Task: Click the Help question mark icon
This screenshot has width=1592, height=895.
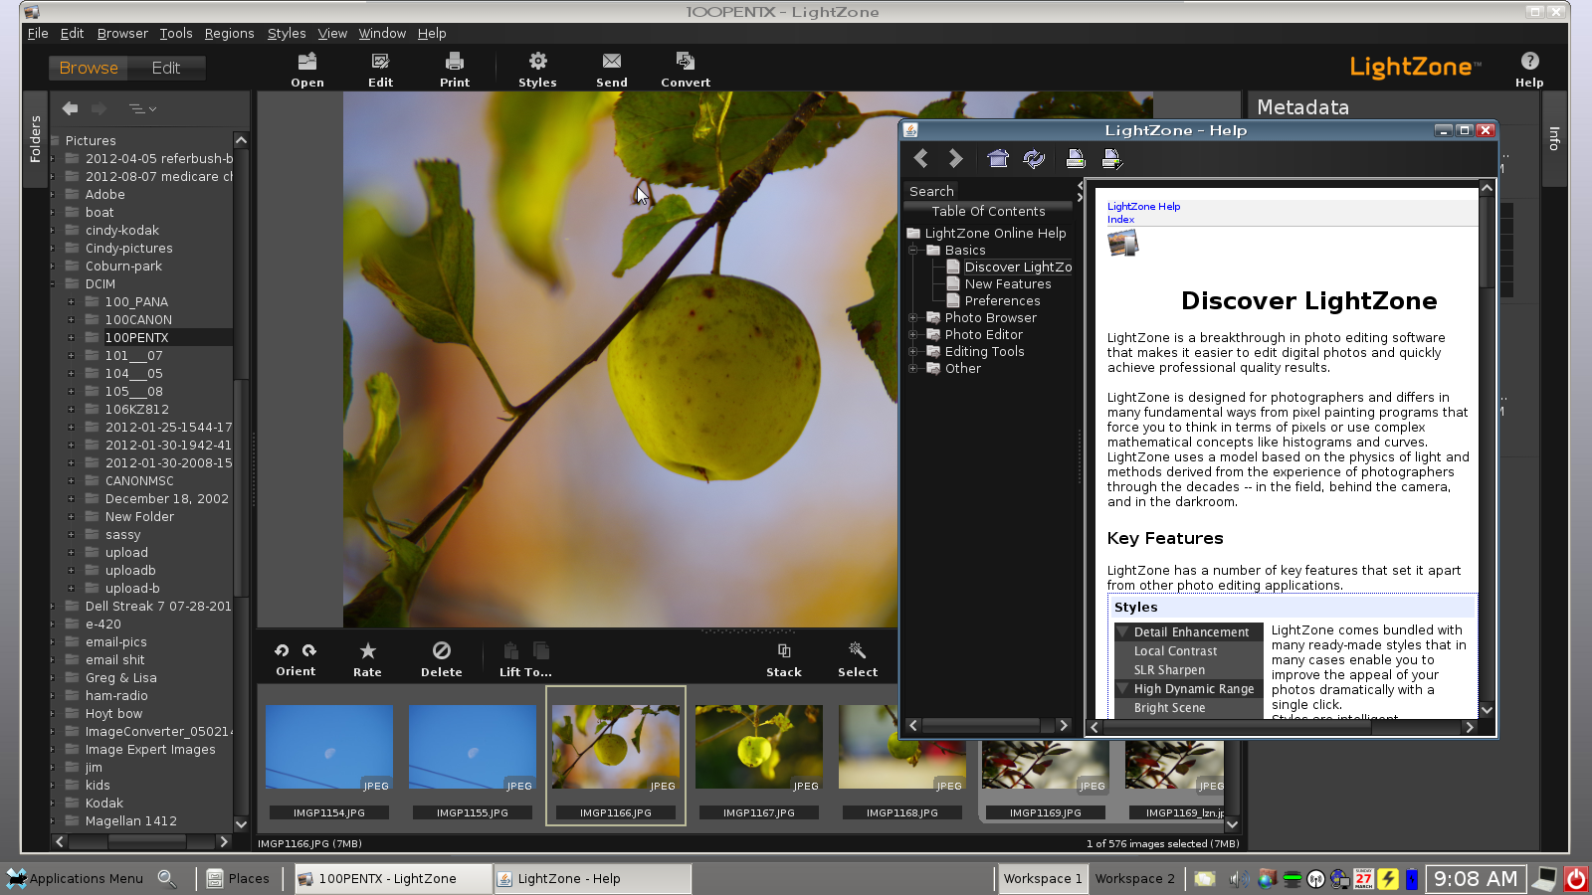Action: (1529, 62)
